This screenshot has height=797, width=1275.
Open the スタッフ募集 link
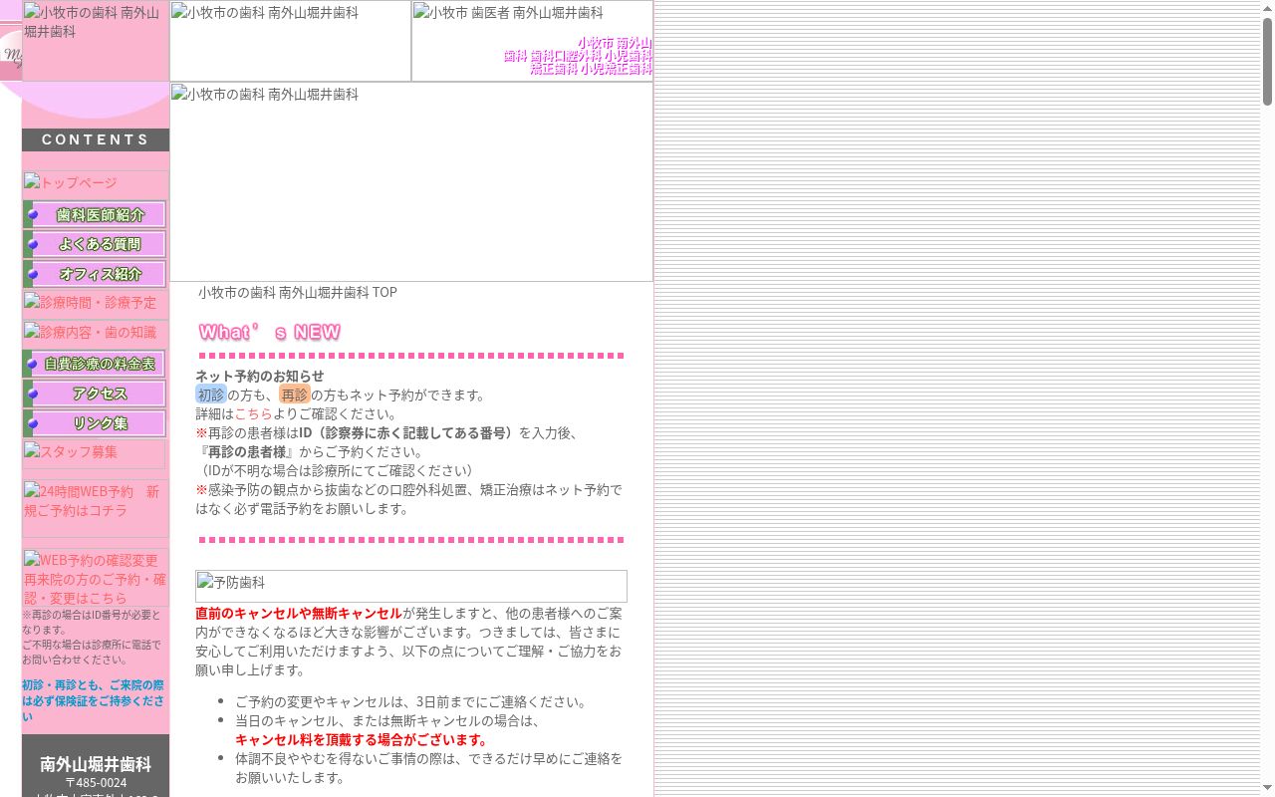point(94,453)
